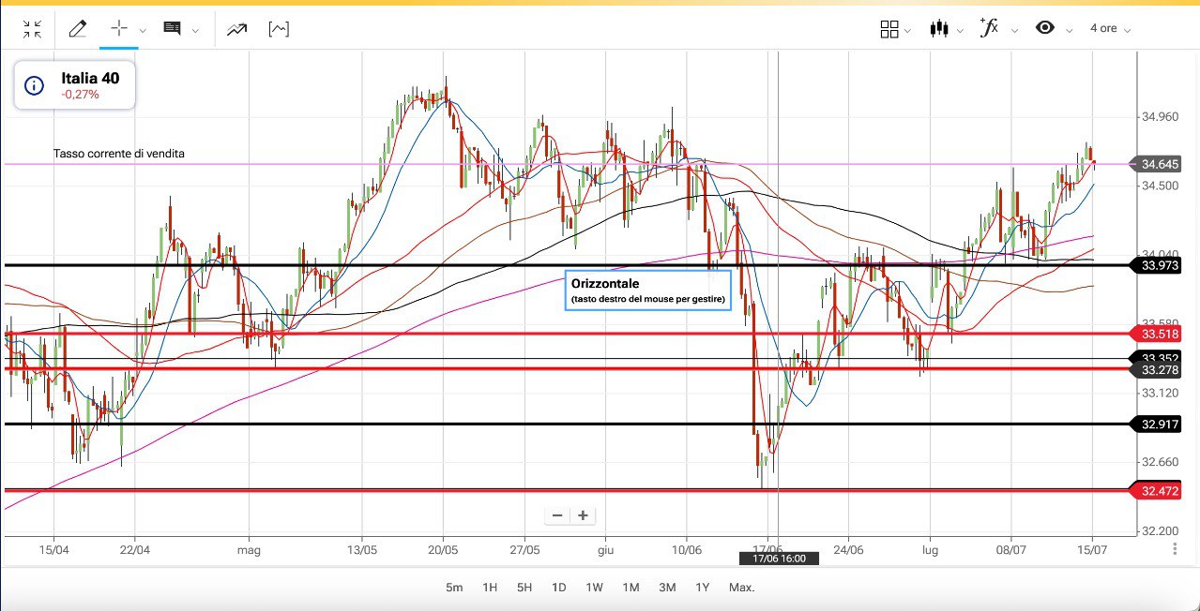1200x611 pixels.
Task: Expand the arrow next to crosshair tool
Action: coord(143,30)
